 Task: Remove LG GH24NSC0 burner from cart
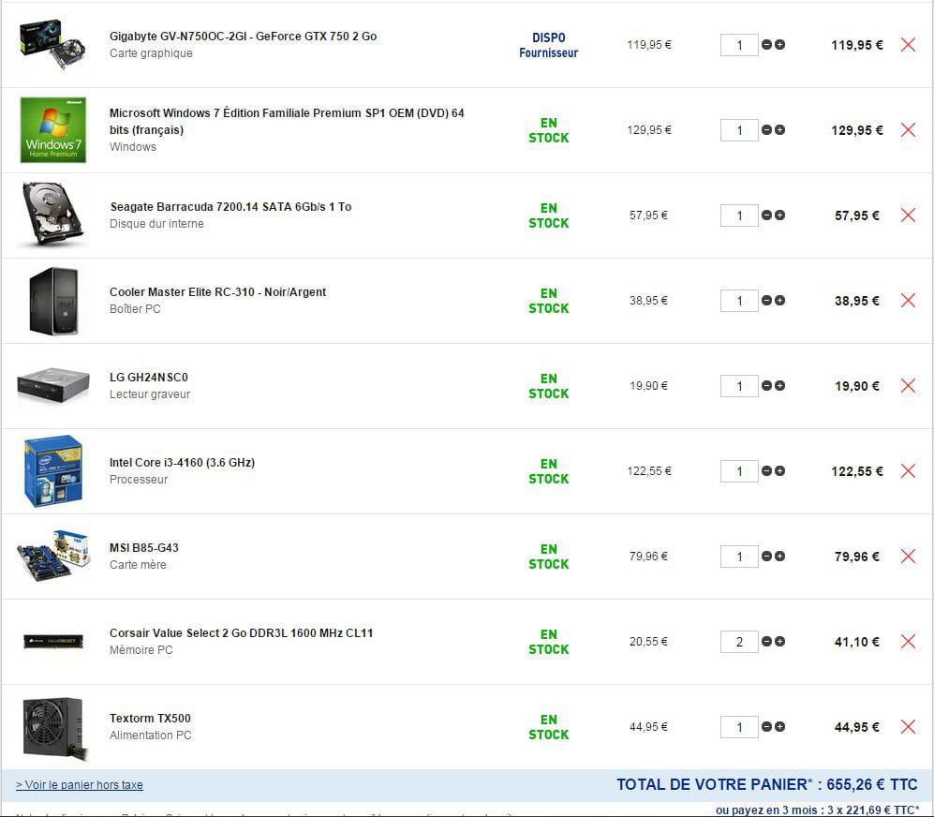point(908,386)
